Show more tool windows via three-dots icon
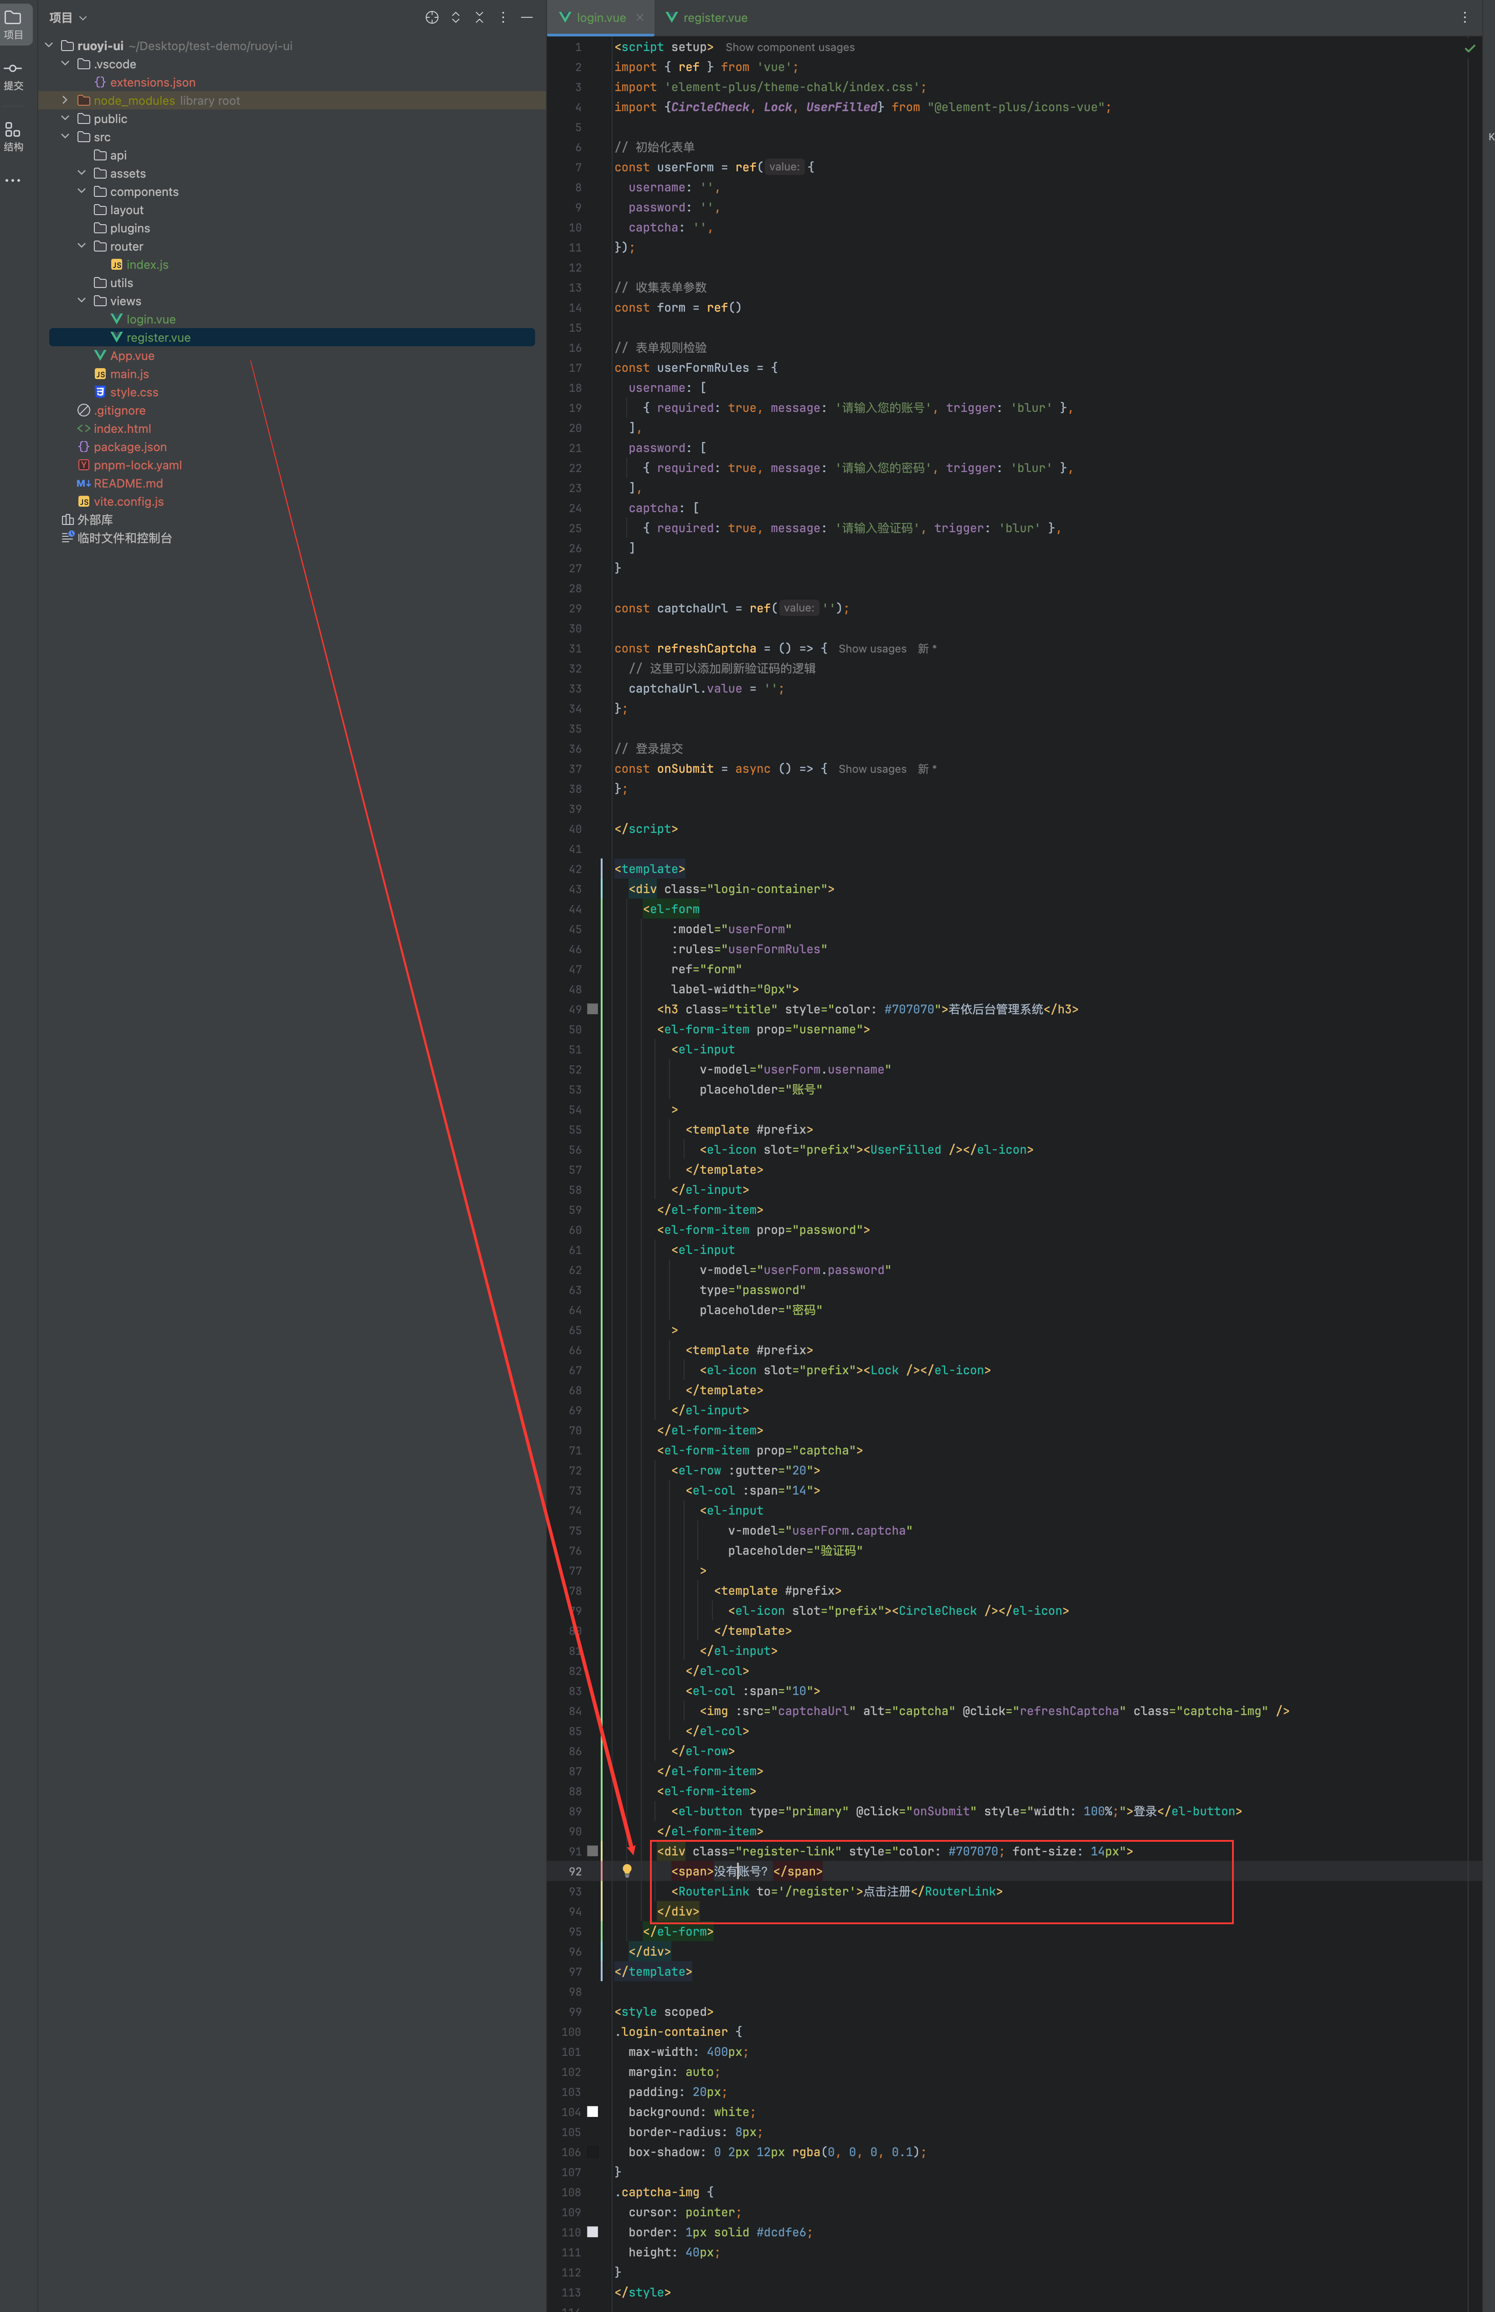 coord(14,180)
